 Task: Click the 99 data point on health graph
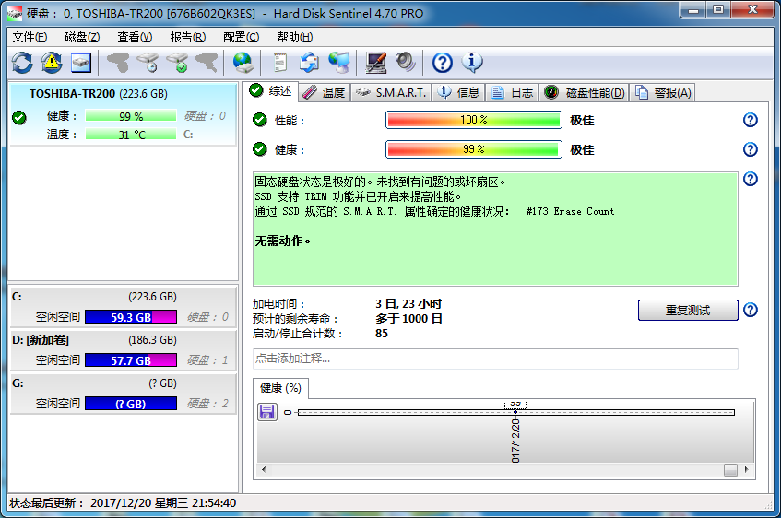[x=515, y=411]
